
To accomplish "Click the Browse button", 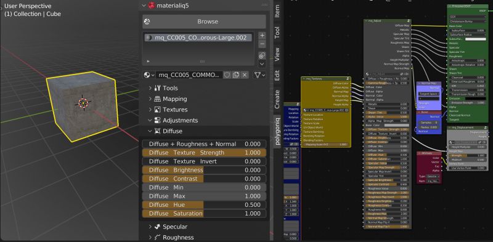I will (x=204, y=22).
